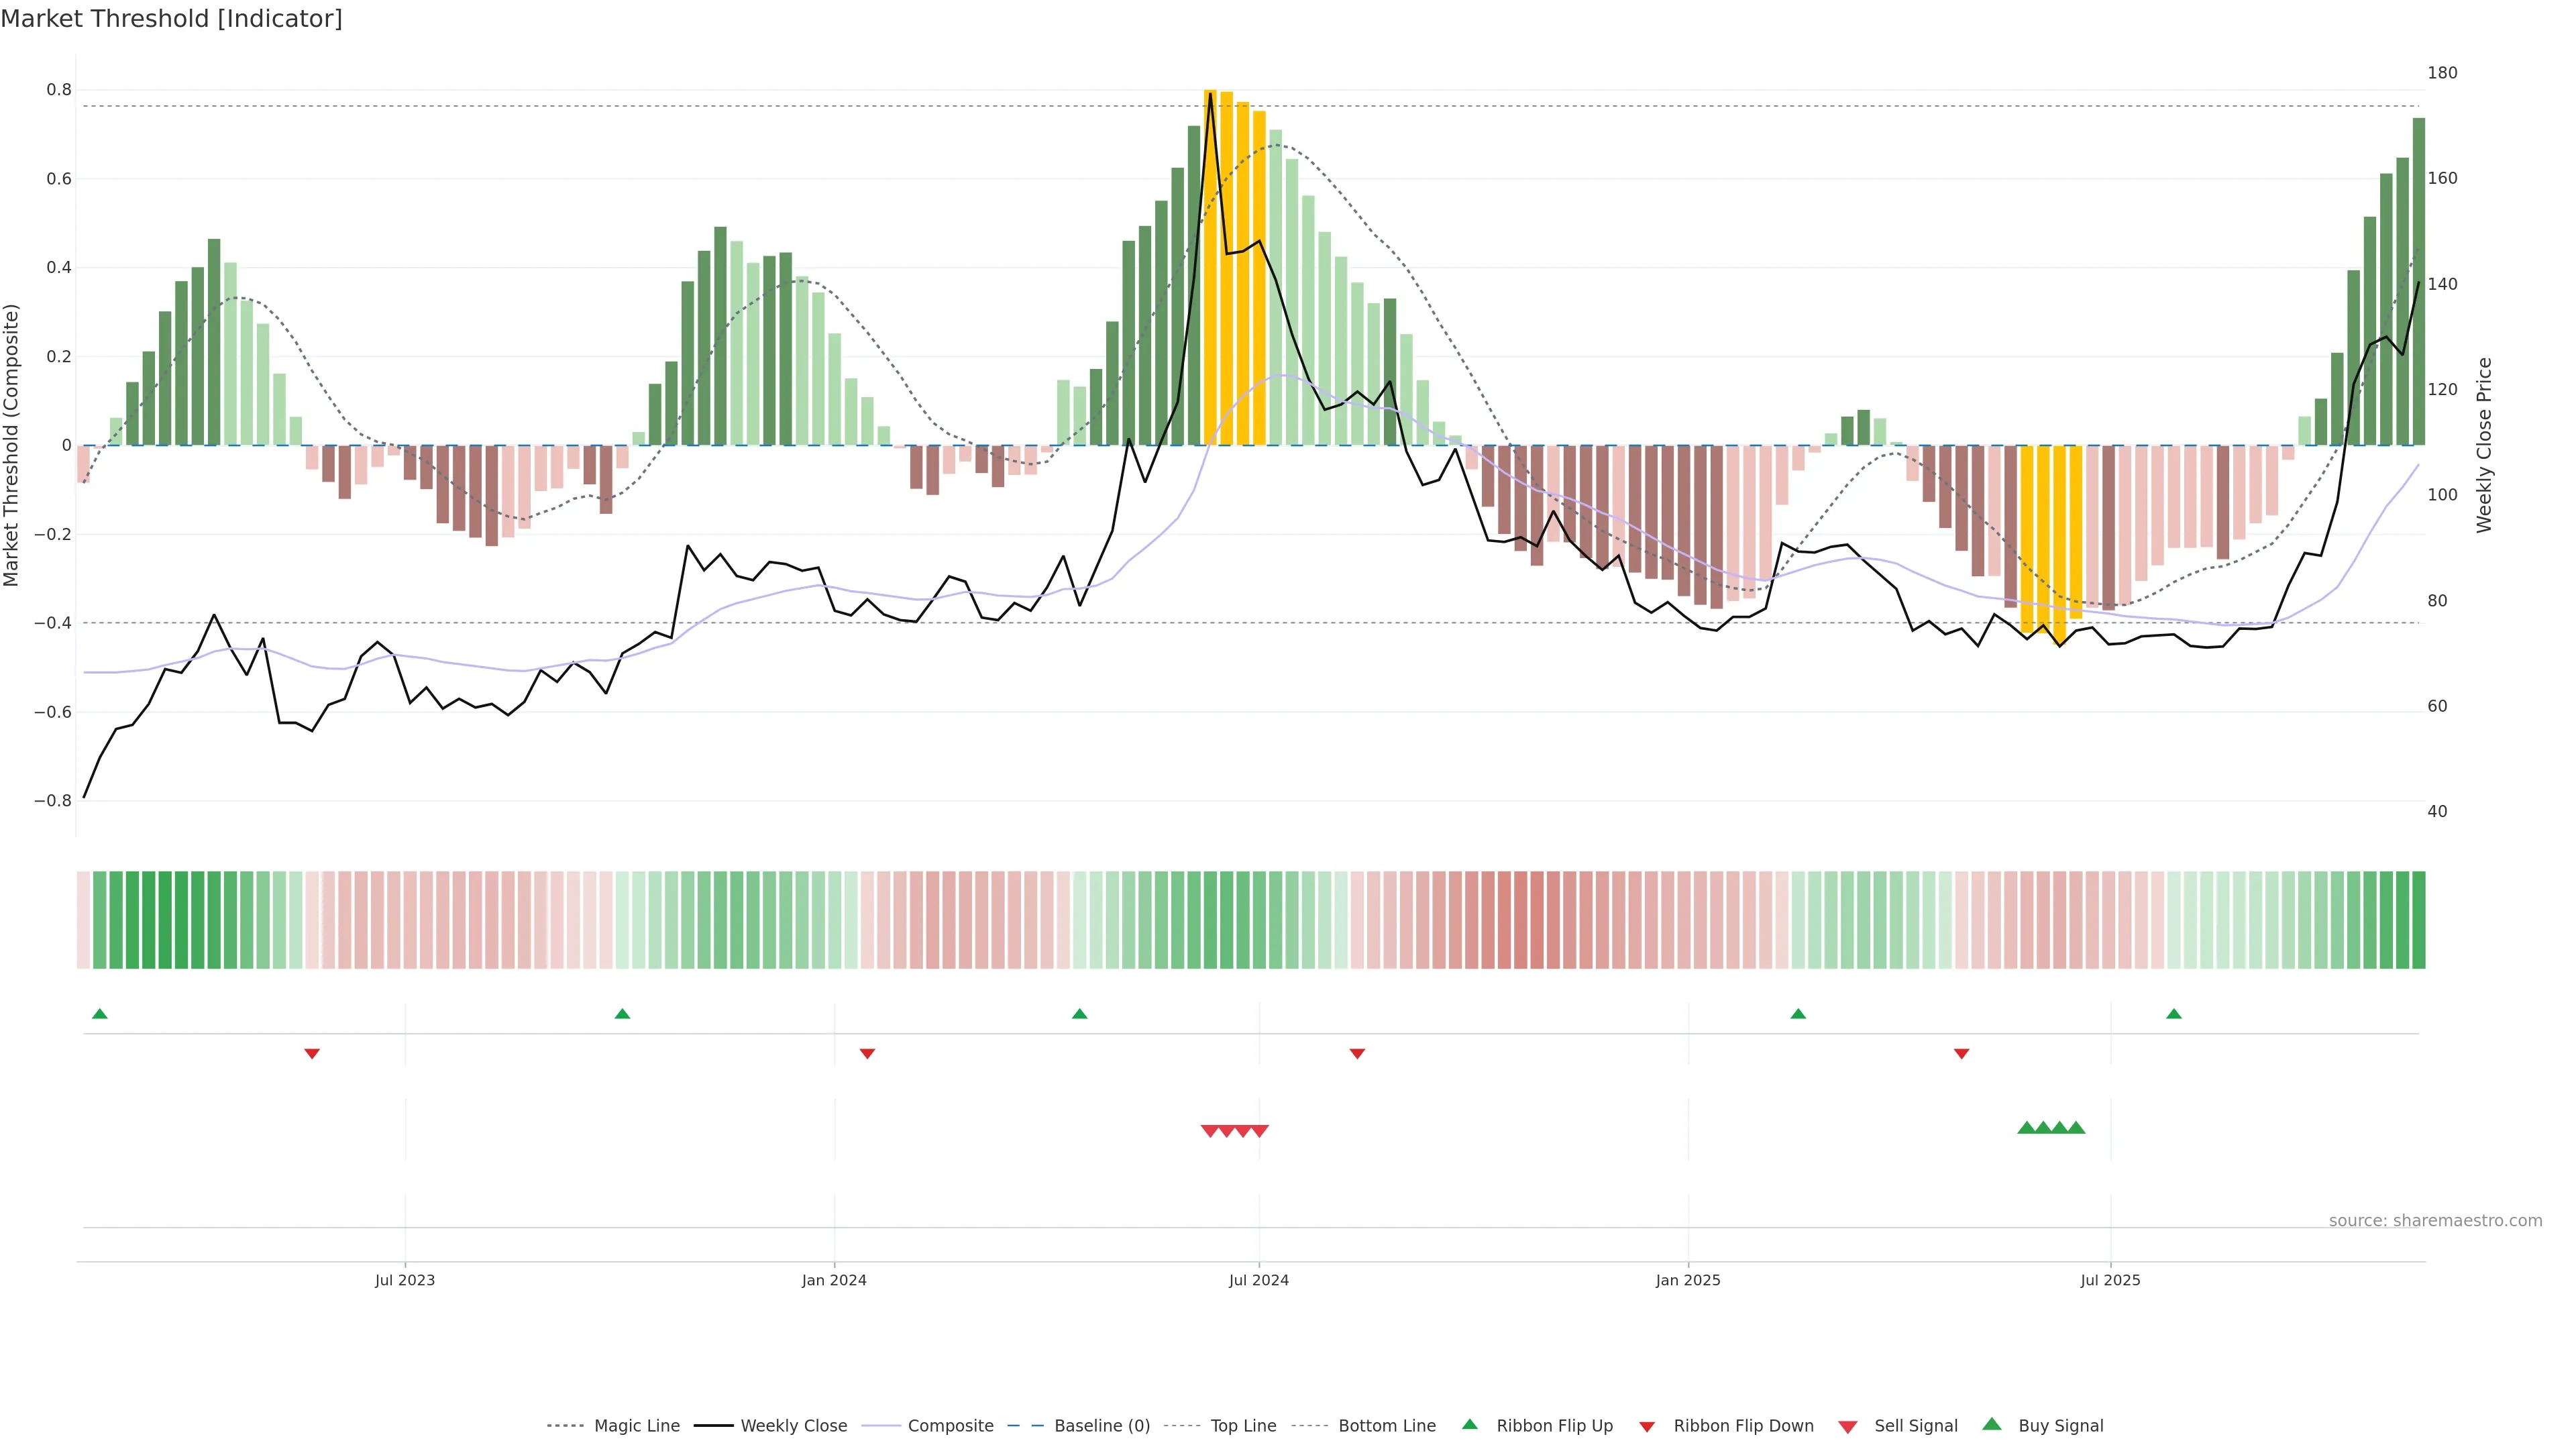Click the Market Threshold [Indicator] title
The width and height of the screenshot is (2576, 1449).
click(171, 19)
